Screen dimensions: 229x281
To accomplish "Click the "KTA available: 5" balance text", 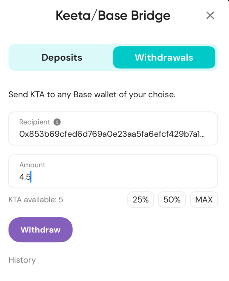I will [36, 200].
